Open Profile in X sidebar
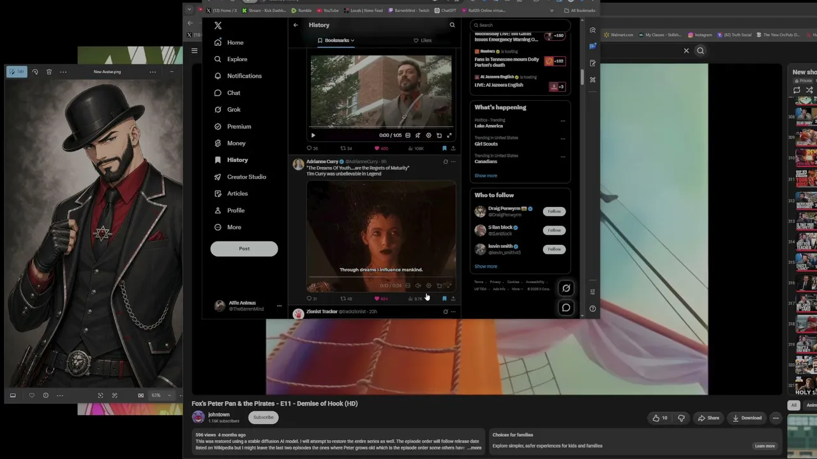817x459 pixels. coord(230,210)
